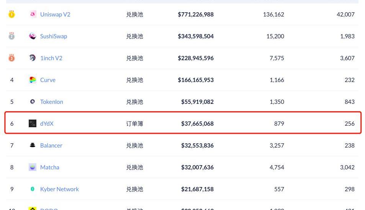The width and height of the screenshot is (365, 210).
Task: Click the 3,257 value in Balancer row
Action: coord(277,146)
